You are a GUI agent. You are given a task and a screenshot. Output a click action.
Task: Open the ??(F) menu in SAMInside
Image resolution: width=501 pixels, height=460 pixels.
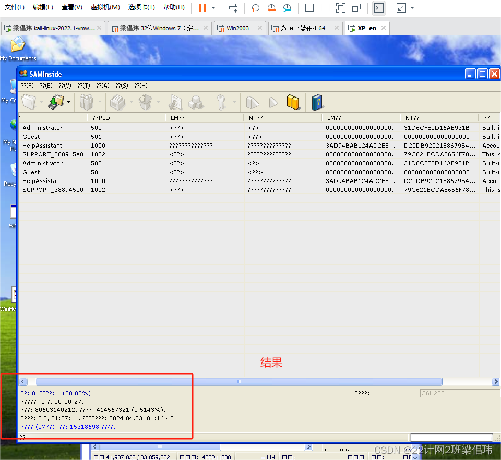tap(27, 86)
